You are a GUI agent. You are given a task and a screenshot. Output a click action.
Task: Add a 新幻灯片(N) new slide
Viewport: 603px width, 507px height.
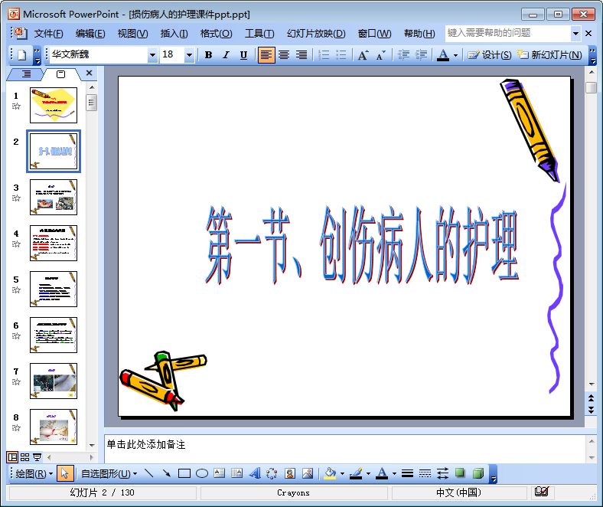tap(550, 55)
